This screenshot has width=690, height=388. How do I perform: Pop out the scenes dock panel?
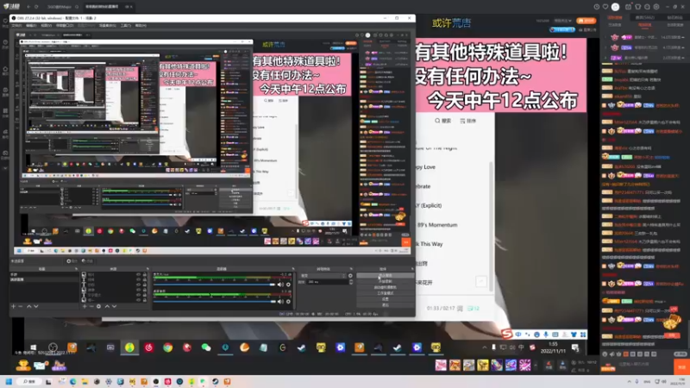(76, 269)
